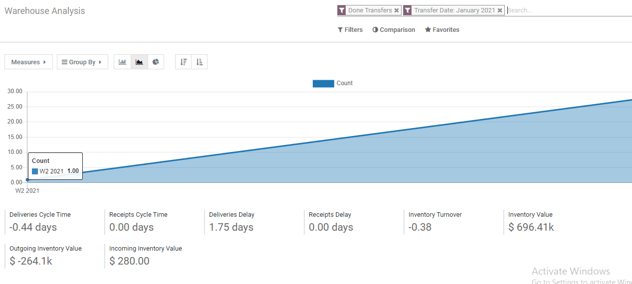
Task: Click the -0.38 turnover value
Action: 420,227
